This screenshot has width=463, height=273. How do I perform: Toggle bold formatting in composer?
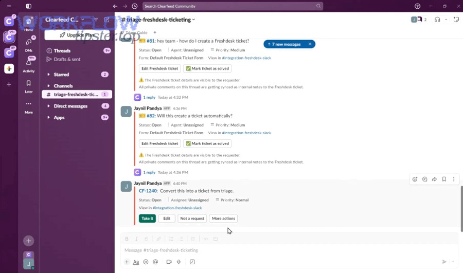[x=127, y=239]
